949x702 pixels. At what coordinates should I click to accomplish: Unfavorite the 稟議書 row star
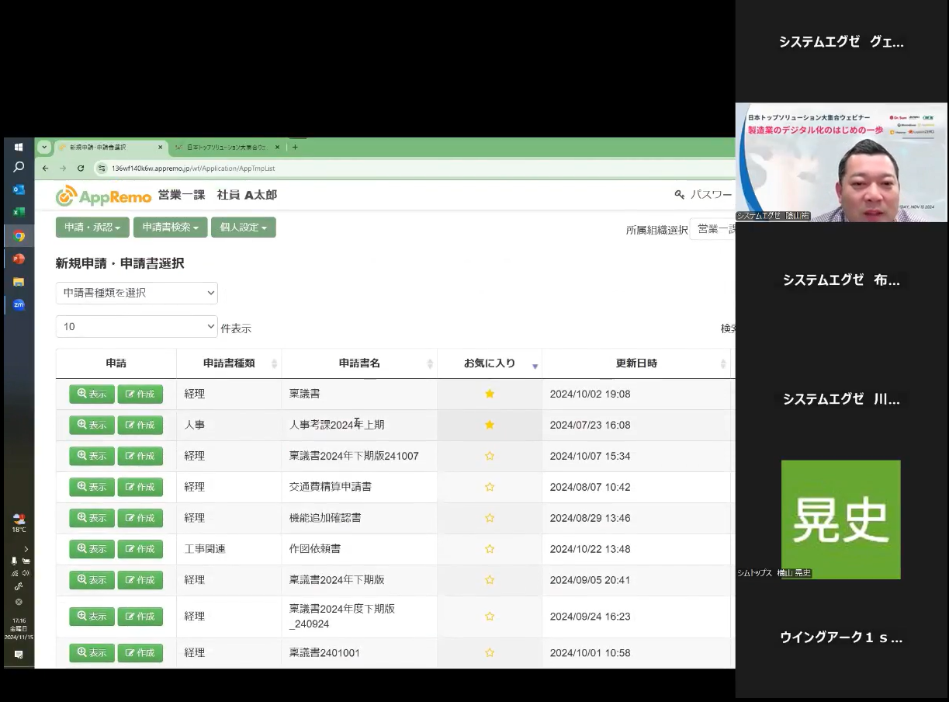(x=490, y=394)
